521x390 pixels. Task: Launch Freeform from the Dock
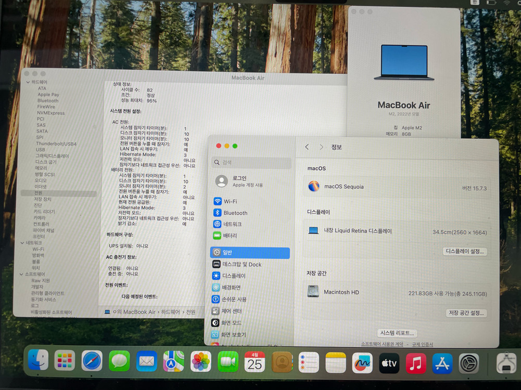(362, 363)
